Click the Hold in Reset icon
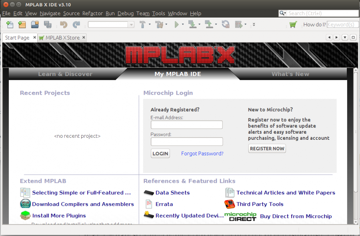Image resolution: width=360 pixels, height=236 pixels. click(x=226, y=24)
